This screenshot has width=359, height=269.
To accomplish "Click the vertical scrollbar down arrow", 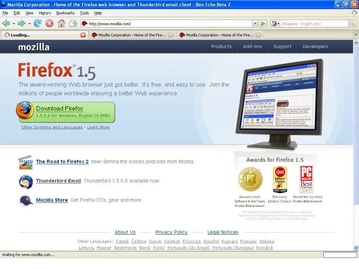I will coord(356,248).
